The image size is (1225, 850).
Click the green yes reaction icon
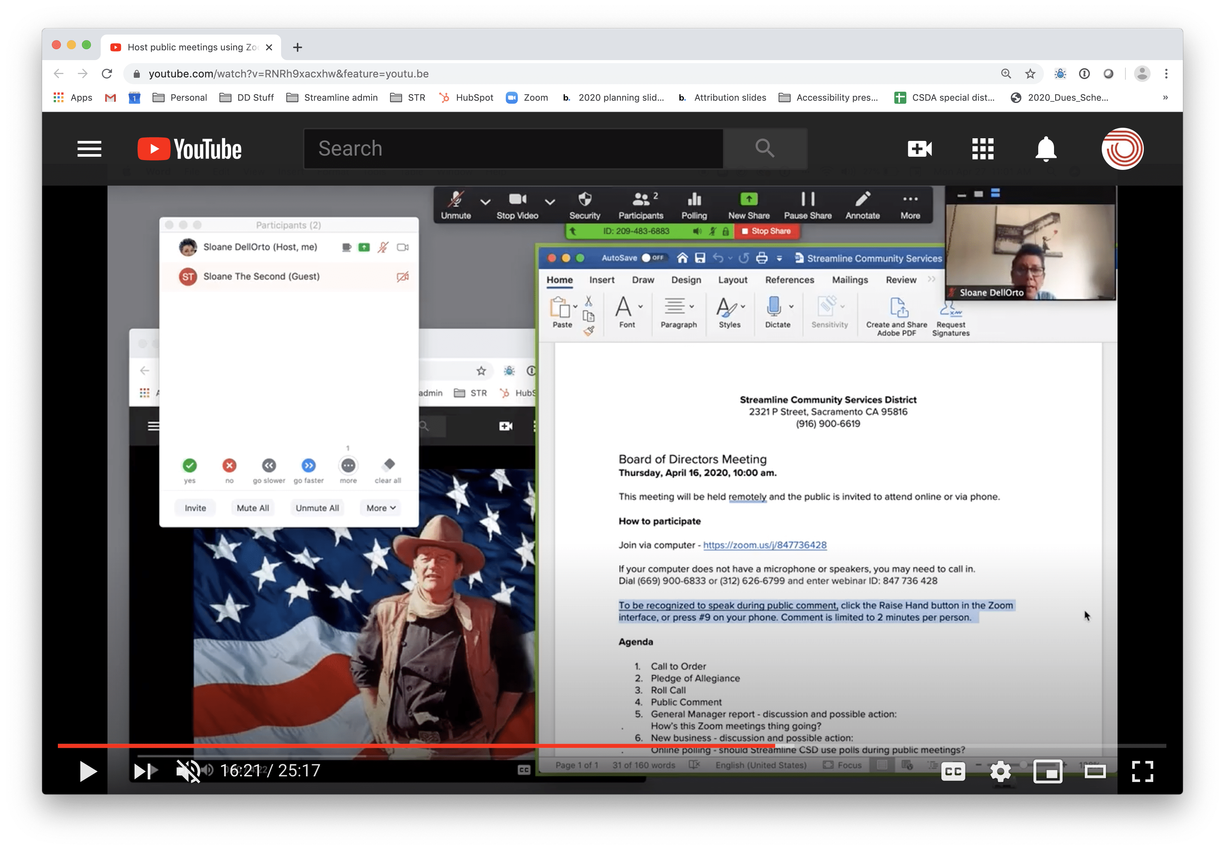[x=190, y=466]
